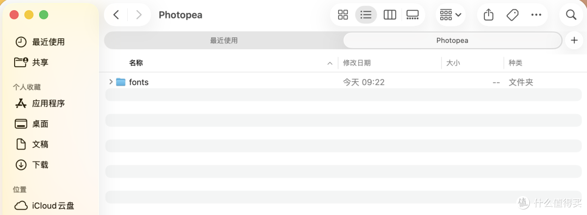587x215 pixels.
Task: Open Finder search magnifier
Action: 571,15
